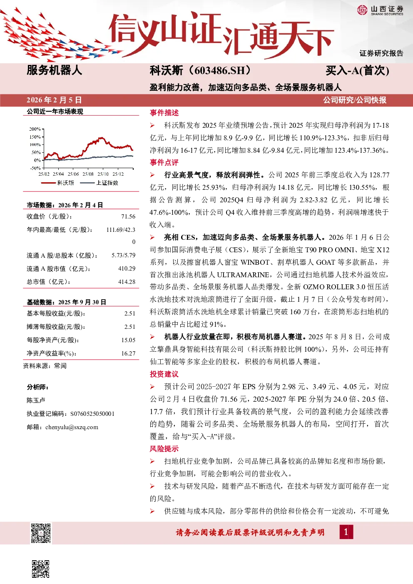Click the QR code below the pink footer
413x584 pixels.
click(41, 569)
